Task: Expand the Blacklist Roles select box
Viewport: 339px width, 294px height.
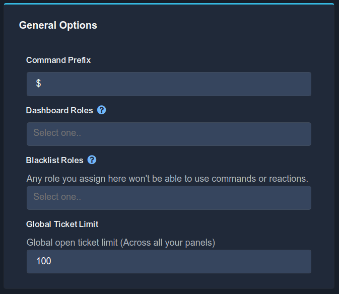Action: [x=169, y=197]
